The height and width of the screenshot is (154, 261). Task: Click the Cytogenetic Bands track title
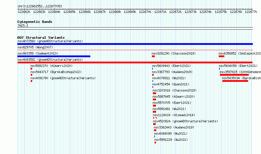[x=35, y=22]
